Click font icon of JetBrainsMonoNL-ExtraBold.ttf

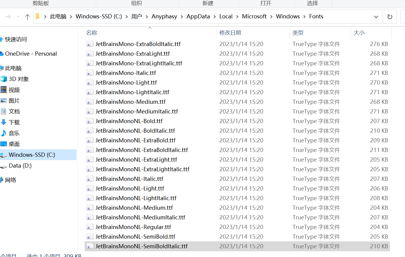click(x=90, y=141)
